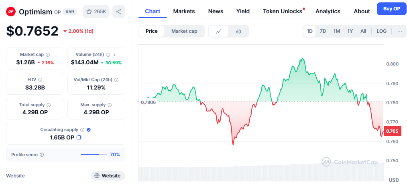The width and height of the screenshot is (407, 185).
Task: Click the share icon next to watchlist
Action: click(x=119, y=12)
